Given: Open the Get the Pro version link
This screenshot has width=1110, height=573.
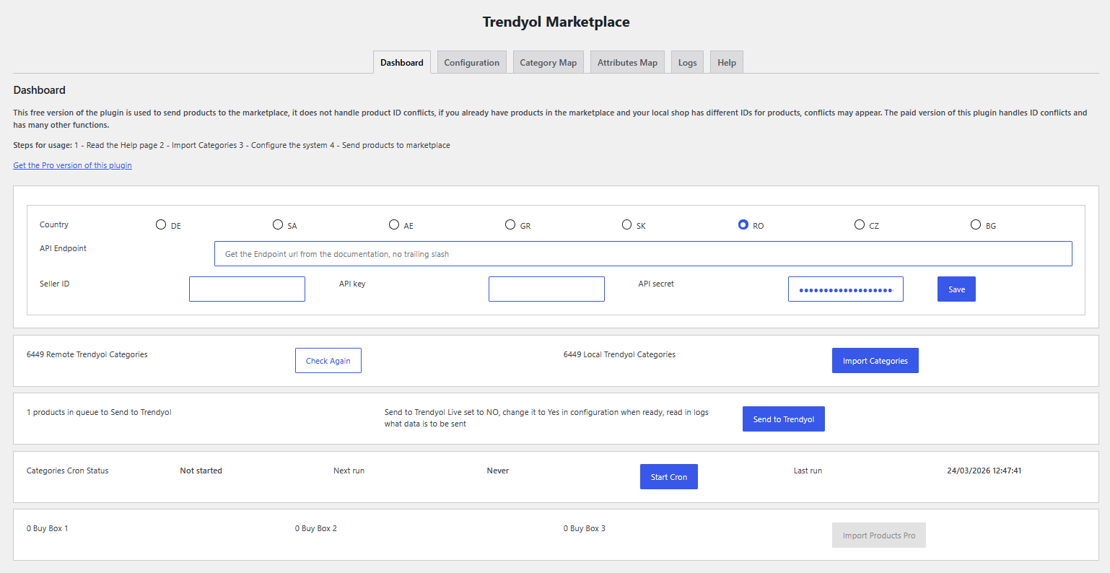Looking at the screenshot, I should tap(72, 165).
